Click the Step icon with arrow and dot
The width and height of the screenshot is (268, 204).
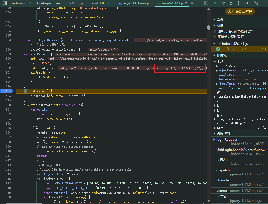pyautogui.click(x=246, y=3)
